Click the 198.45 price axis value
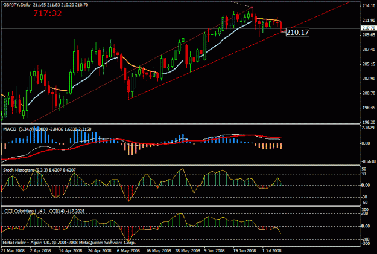Viewport: 377px width, 254px height. tap(369, 108)
